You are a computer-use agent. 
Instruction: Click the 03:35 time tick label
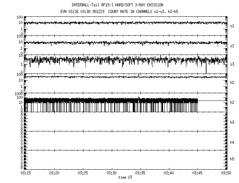[140, 173]
